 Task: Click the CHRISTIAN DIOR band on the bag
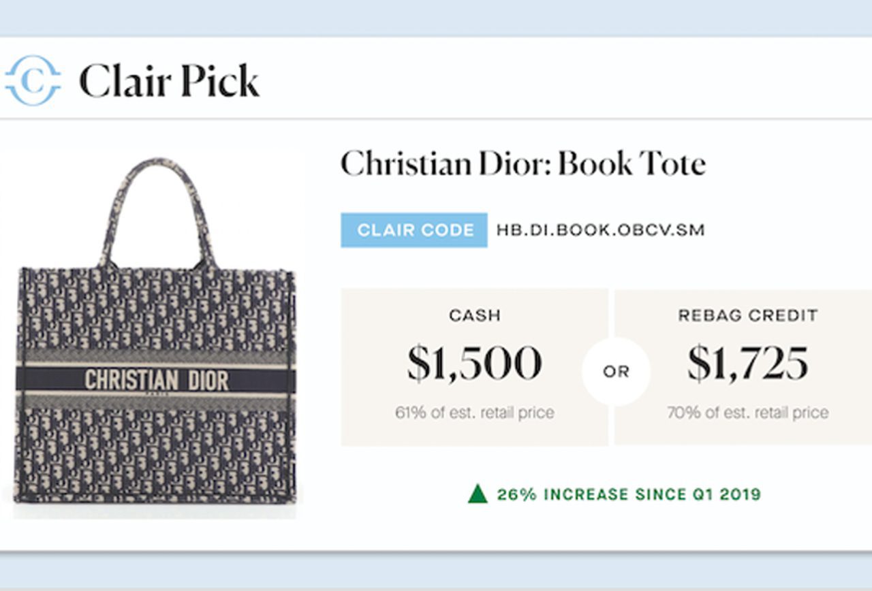tap(156, 380)
